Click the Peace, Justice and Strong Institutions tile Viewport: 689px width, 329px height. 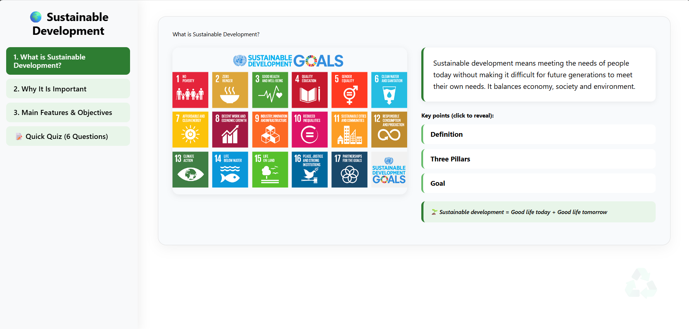coord(310,169)
